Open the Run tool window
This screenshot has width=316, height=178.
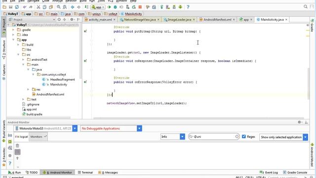point(14,173)
